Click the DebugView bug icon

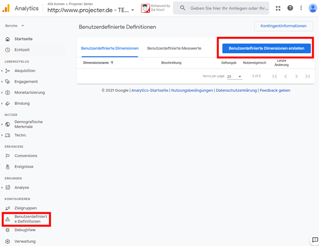pyautogui.click(x=7, y=230)
